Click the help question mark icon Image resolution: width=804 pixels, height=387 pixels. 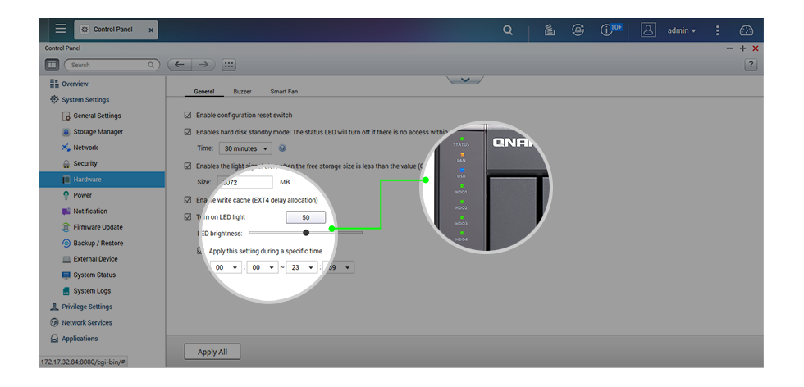coord(751,65)
